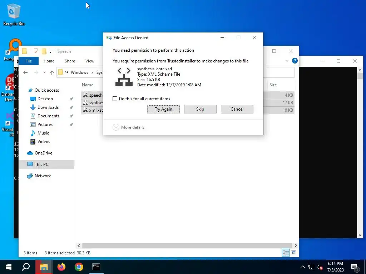This screenshot has width=366, height=274.
Task: Click the Windows breadcrumb in address bar
Action: tap(79, 72)
